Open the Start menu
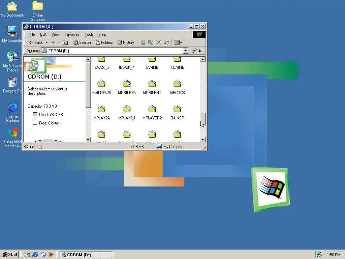 pyautogui.click(x=10, y=255)
